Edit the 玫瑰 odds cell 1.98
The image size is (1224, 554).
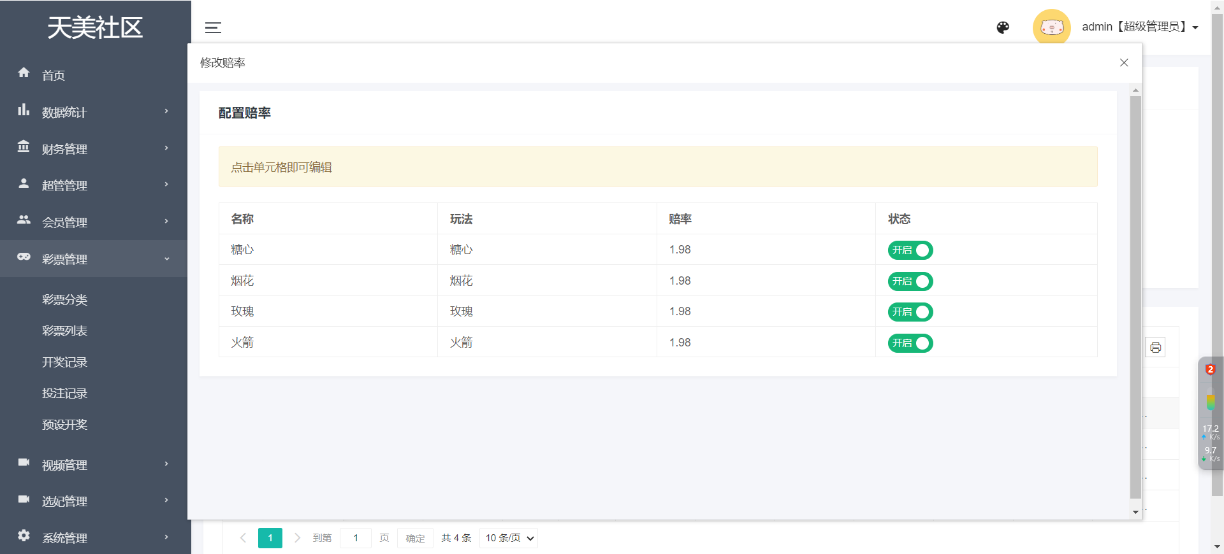click(x=680, y=311)
